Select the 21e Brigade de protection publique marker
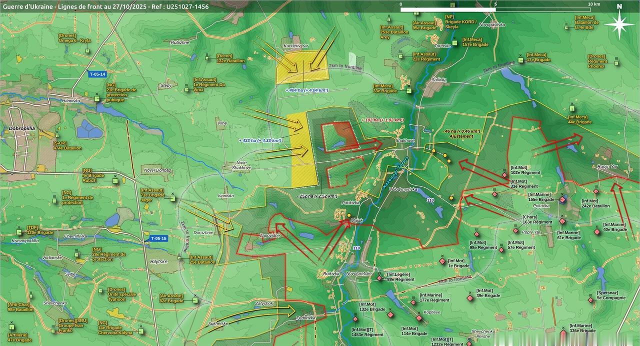 tap(97, 99)
